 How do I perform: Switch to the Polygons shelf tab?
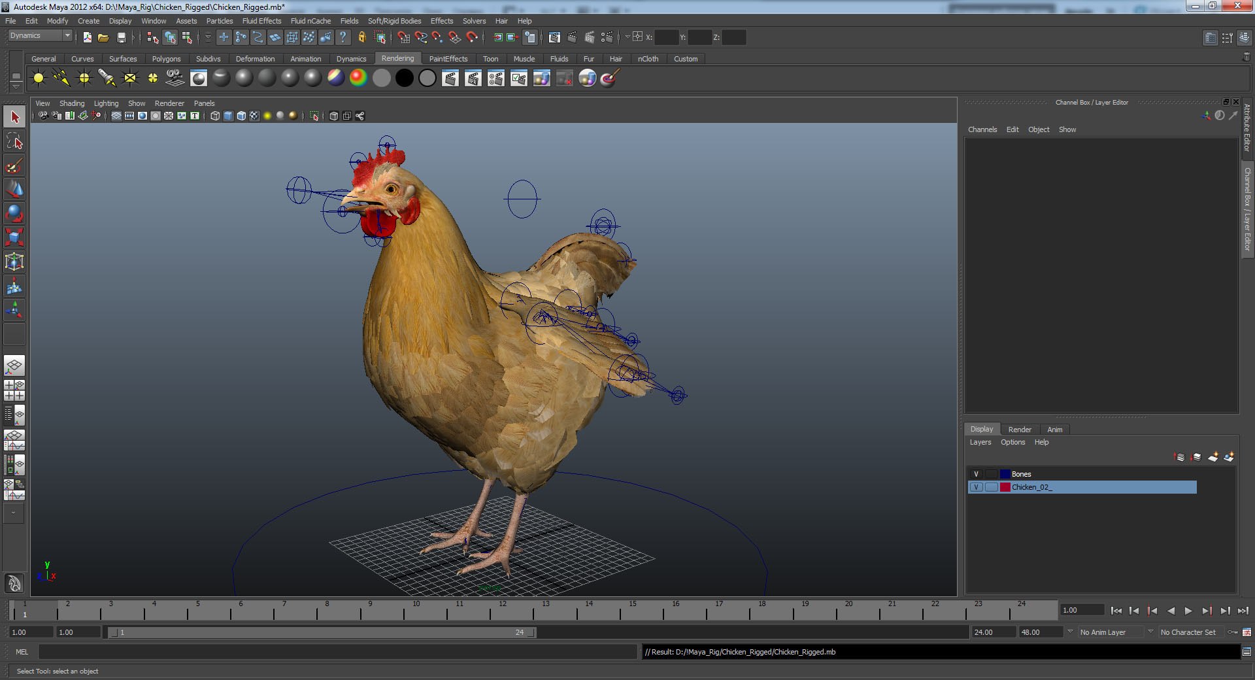point(166,59)
